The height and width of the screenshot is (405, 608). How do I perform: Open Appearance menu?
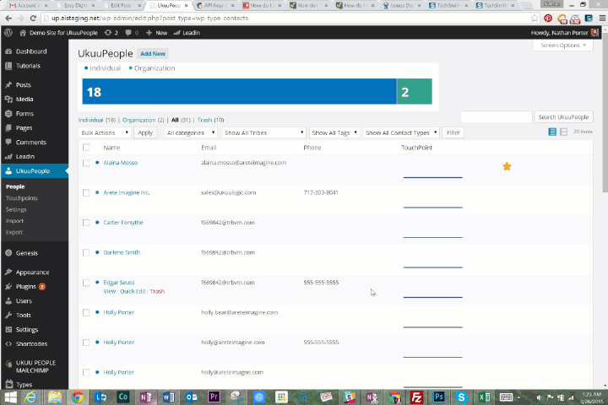click(x=32, y=272)
